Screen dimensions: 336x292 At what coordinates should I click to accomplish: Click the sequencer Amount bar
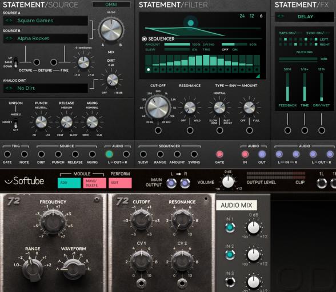pyautogui.click(x=177, y=45)
